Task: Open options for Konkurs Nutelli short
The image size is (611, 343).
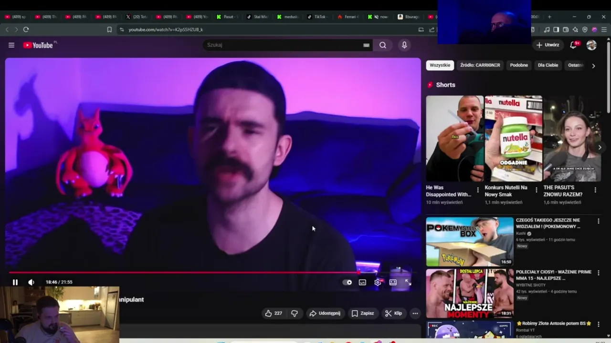Action: (x=537, y=190)
